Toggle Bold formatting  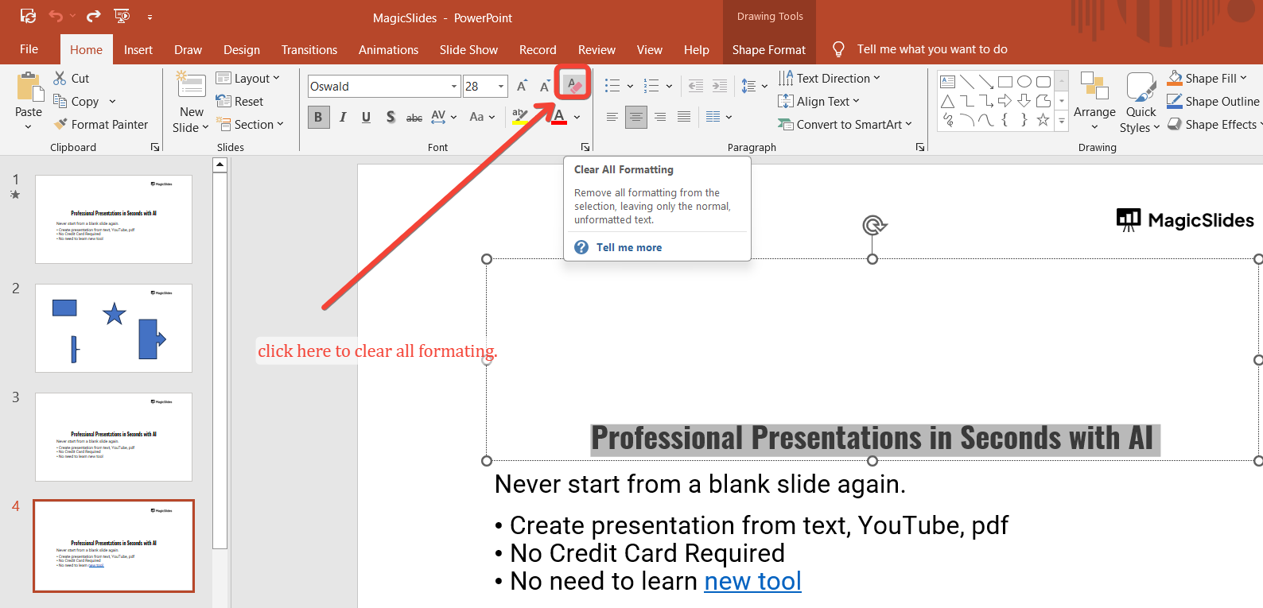coord(318,117)
